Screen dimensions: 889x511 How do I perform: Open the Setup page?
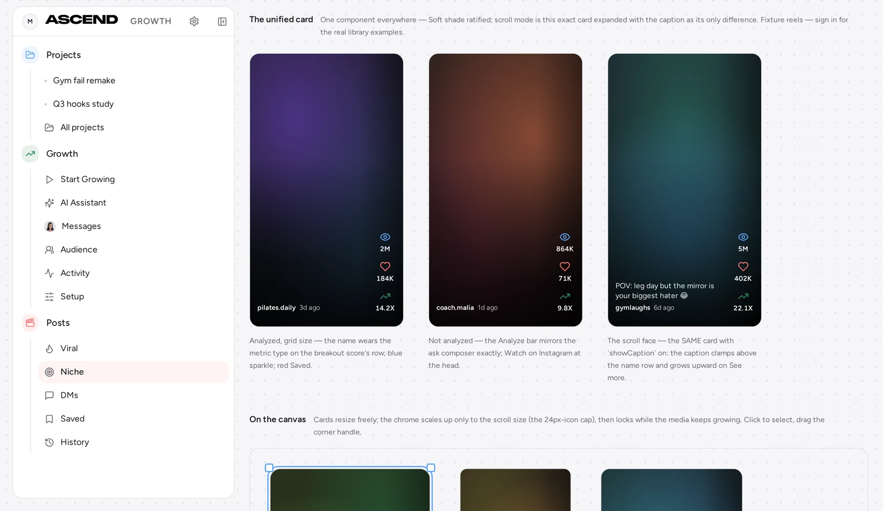(x=133, y=297)
